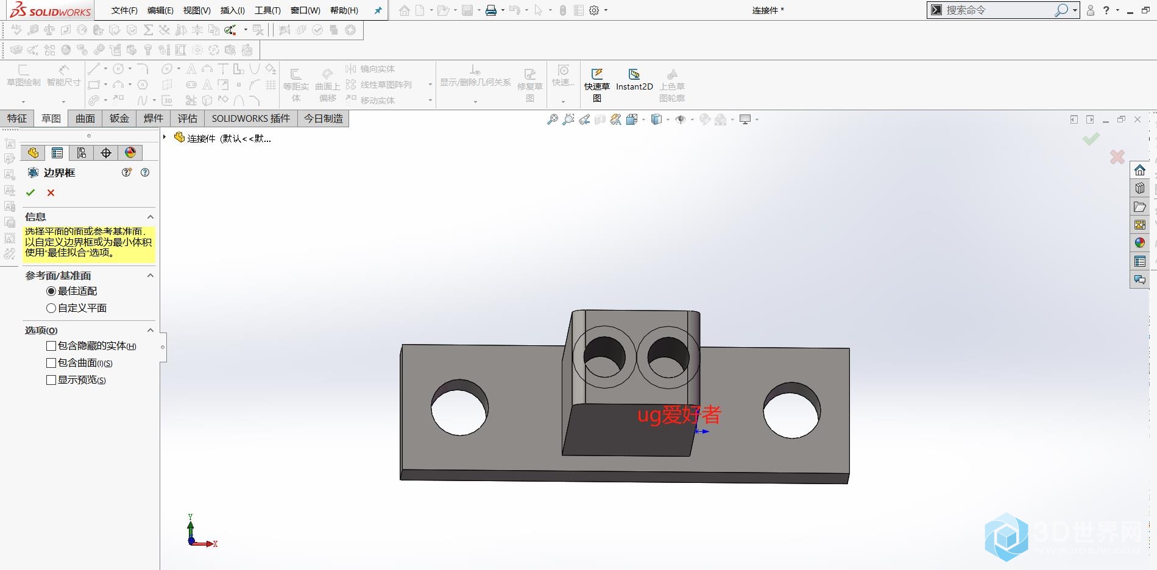
Task: Open the 视图(V) menu
Action: click(x=197, y=10)
